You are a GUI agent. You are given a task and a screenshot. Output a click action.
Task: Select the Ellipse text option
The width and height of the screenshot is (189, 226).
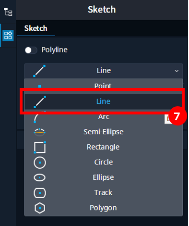coord(103,177)
